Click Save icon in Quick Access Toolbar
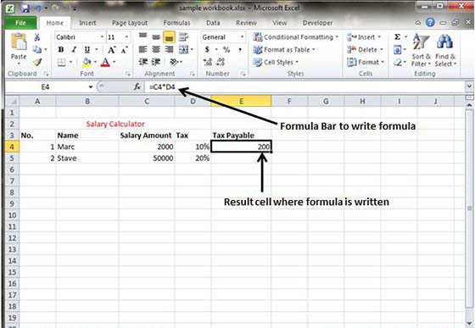Image resolution: width=475 pixels, height=328 pixels. [25, 8]
